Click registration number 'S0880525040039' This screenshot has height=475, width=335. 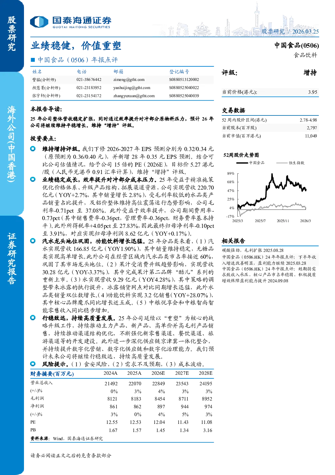point(184,96)
